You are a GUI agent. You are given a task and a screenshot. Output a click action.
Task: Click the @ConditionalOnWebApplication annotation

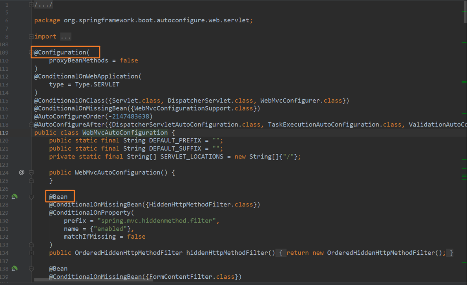point(86,76)
